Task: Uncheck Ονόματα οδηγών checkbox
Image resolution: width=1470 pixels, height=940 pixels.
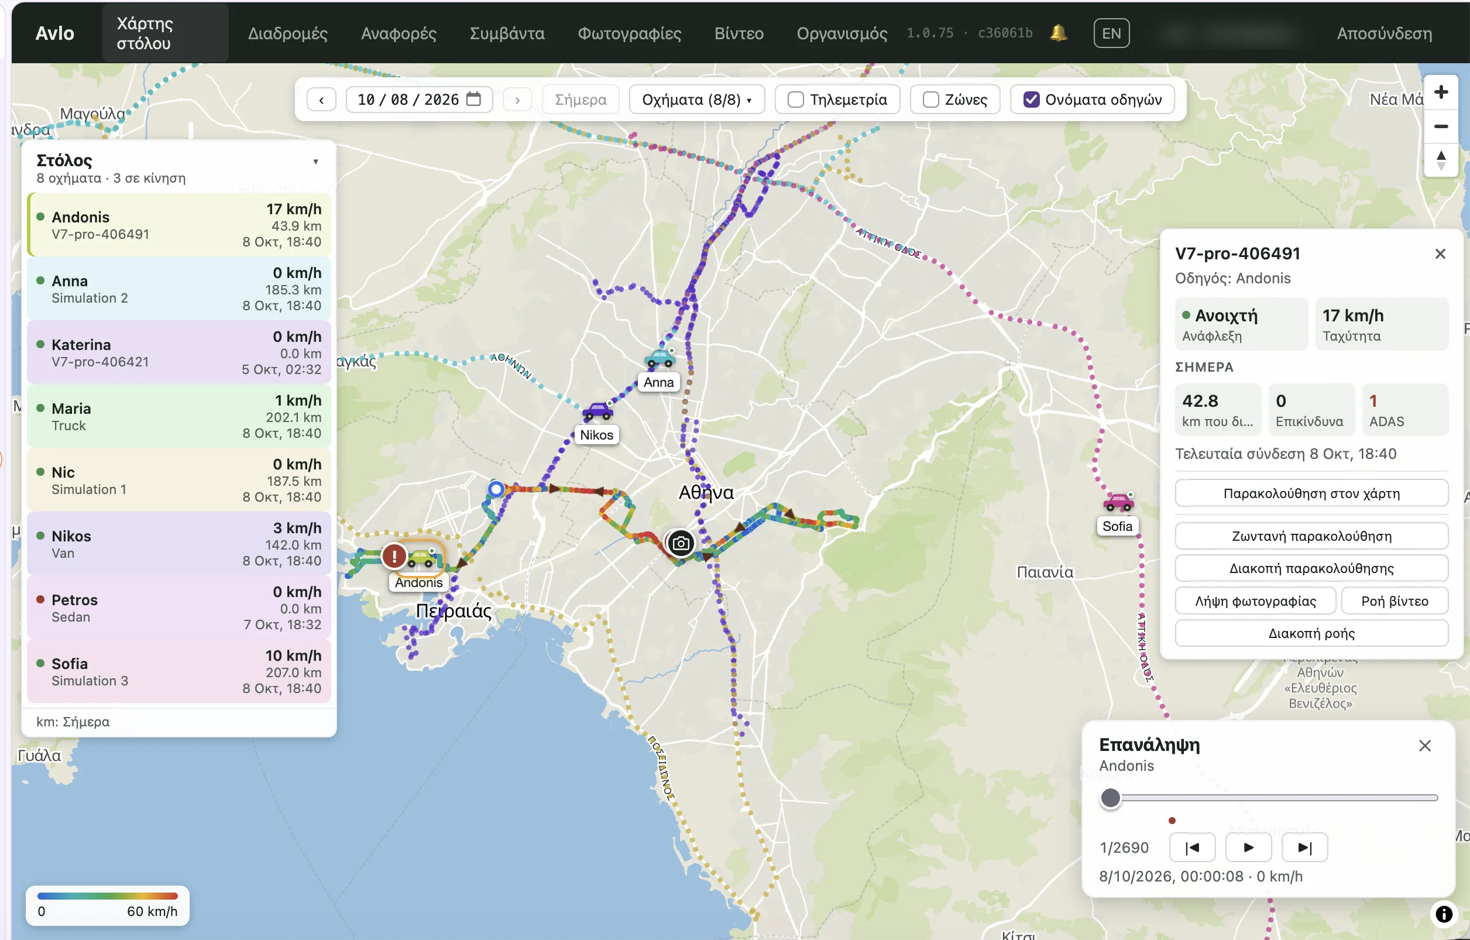Action: click(1031, 100)
